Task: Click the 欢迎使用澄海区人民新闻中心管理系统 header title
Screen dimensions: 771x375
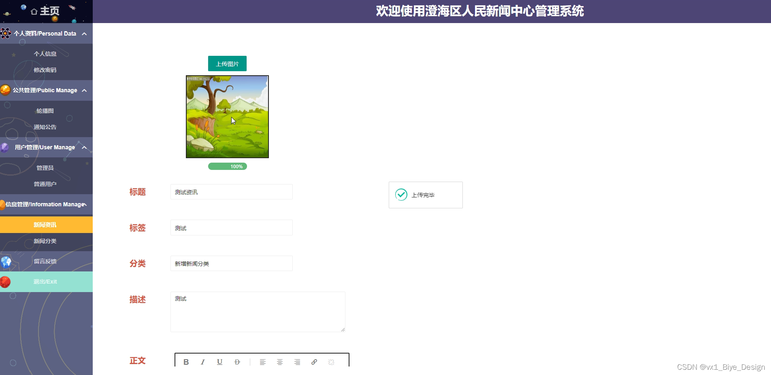Action: pos(480,11)
